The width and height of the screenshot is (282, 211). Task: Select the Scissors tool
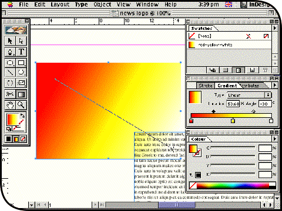click(10, 94)
